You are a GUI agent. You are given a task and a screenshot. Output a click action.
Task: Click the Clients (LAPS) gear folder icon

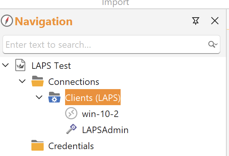[x=54, y=97]
